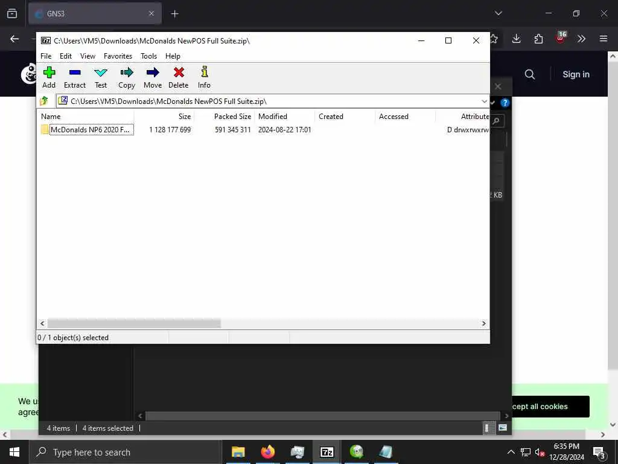This screenshot has width=618, height=464.
Task: Open the Tools menu
Action: click(148, 56)
